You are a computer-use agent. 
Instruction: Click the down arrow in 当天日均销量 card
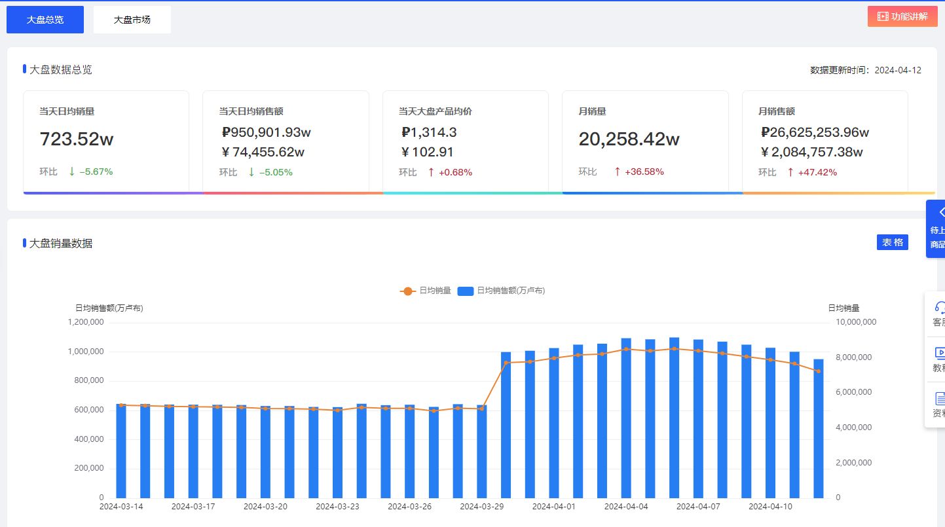coord(72,172)
